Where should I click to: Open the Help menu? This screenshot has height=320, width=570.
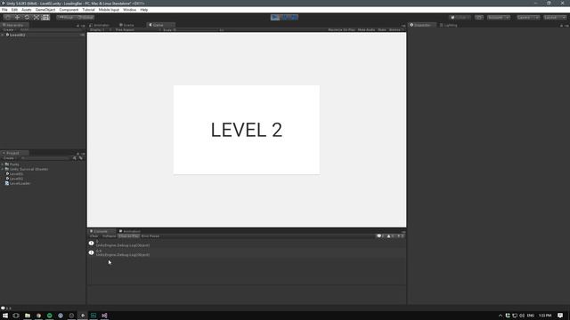pyautogui.click(x=144, y=10)
